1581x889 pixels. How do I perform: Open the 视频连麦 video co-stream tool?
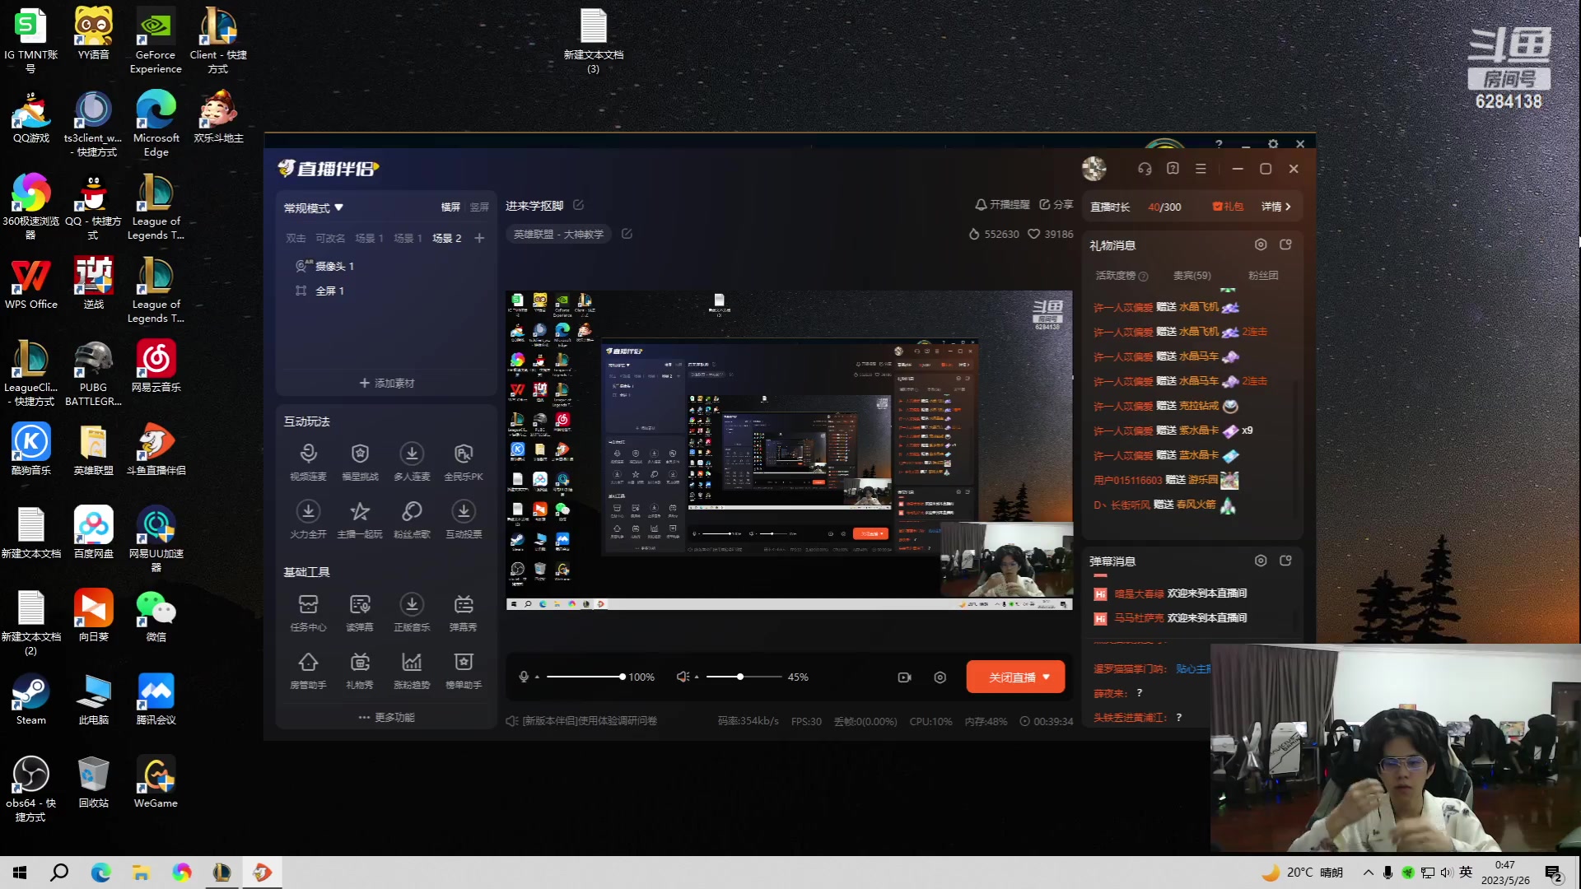[x=308, y=462]
